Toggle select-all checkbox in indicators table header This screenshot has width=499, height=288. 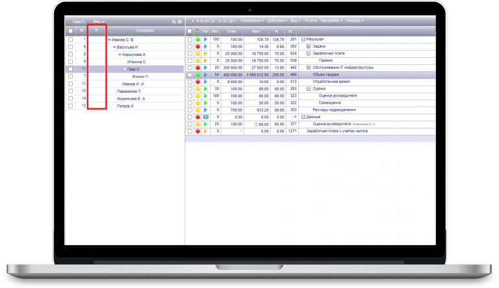pos(190,31)
